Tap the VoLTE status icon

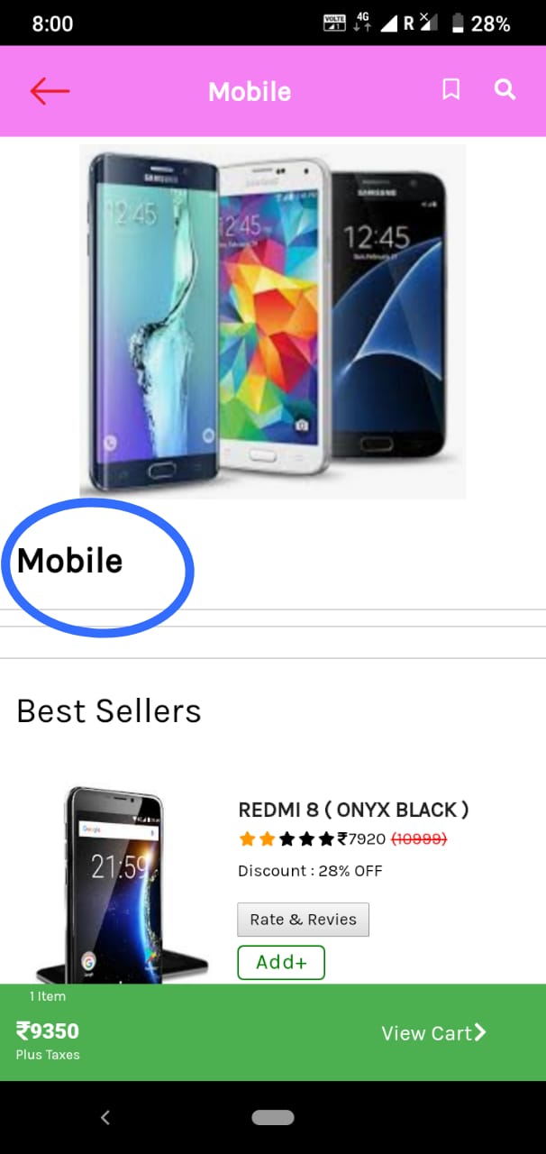(334, 23)
